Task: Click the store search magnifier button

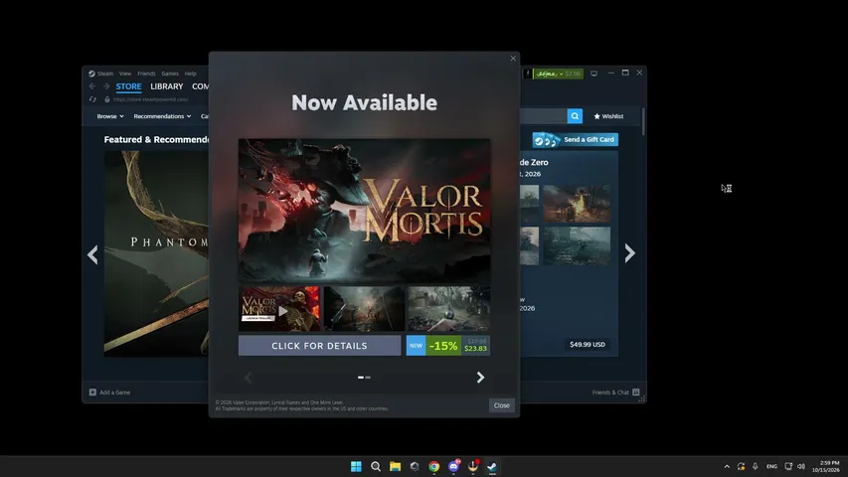Action: point(575,116)
